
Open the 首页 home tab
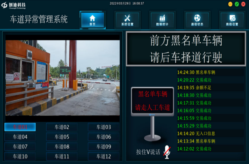[93, 19]
